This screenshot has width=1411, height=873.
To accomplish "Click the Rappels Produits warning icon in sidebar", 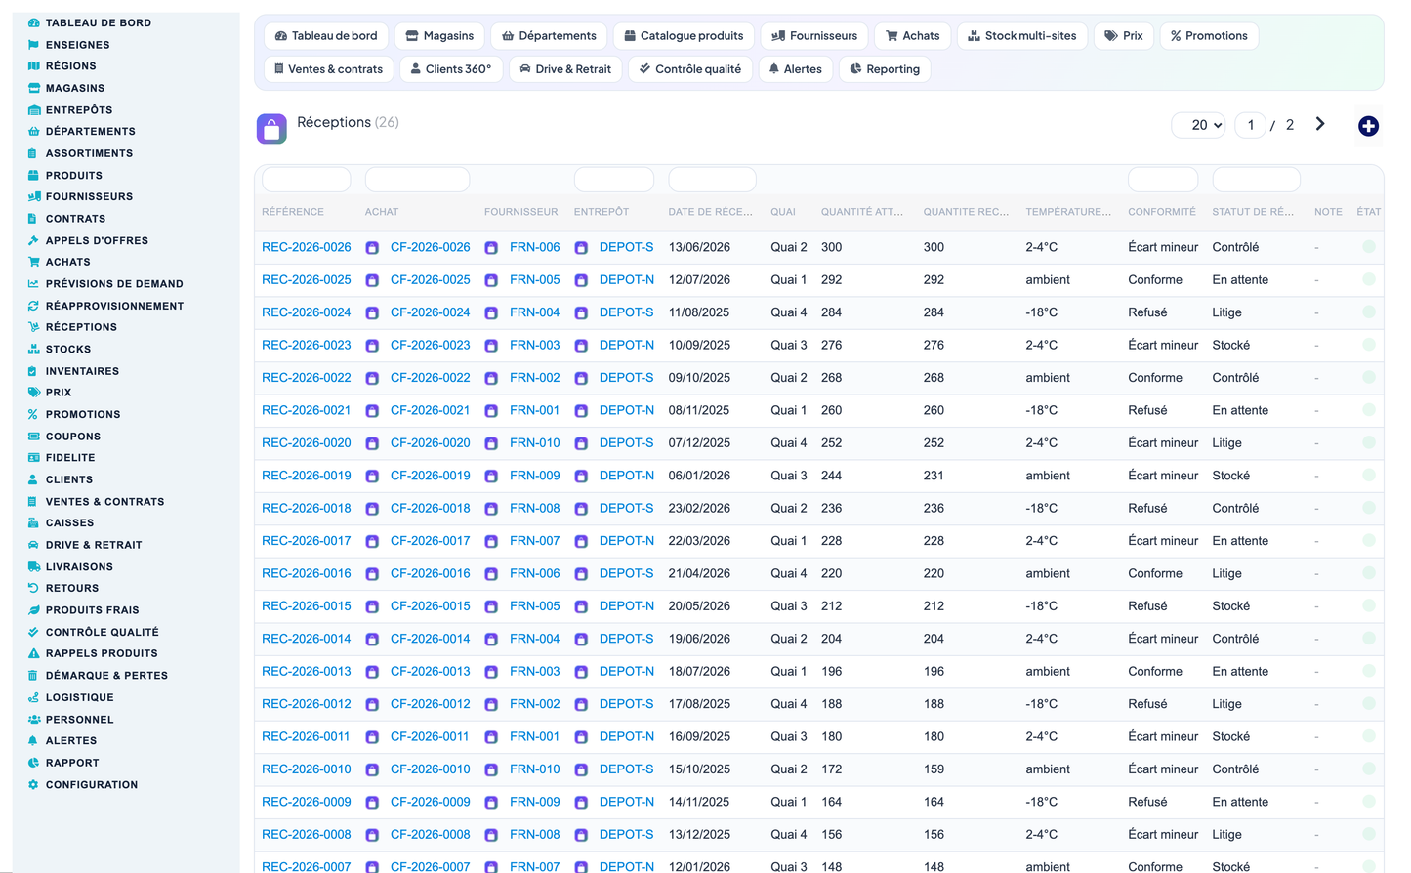I will tap(33, 653).
